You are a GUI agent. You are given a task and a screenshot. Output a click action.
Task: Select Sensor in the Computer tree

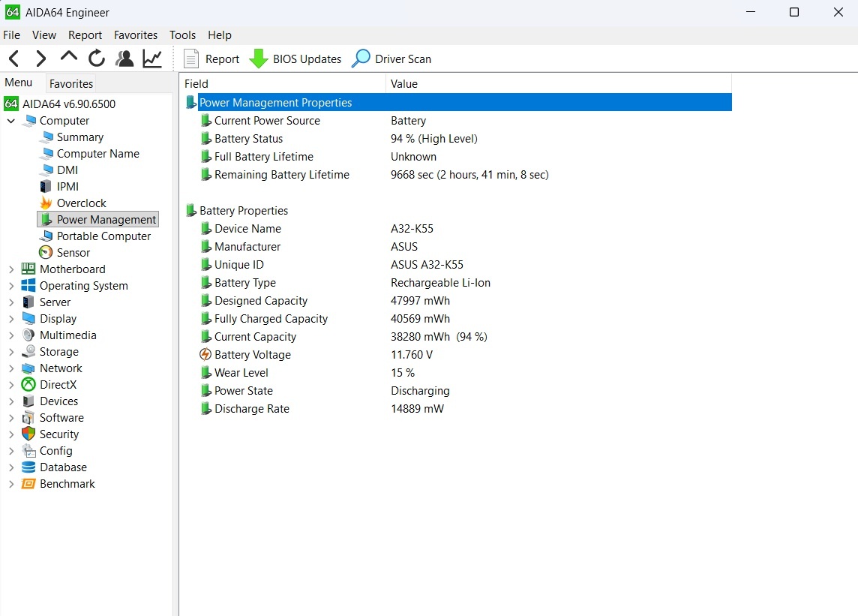73,253
